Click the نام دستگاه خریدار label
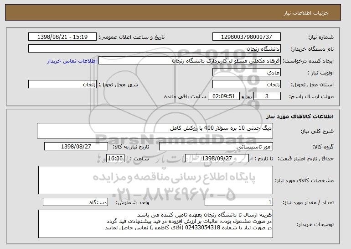 click(x=312, y=49)
